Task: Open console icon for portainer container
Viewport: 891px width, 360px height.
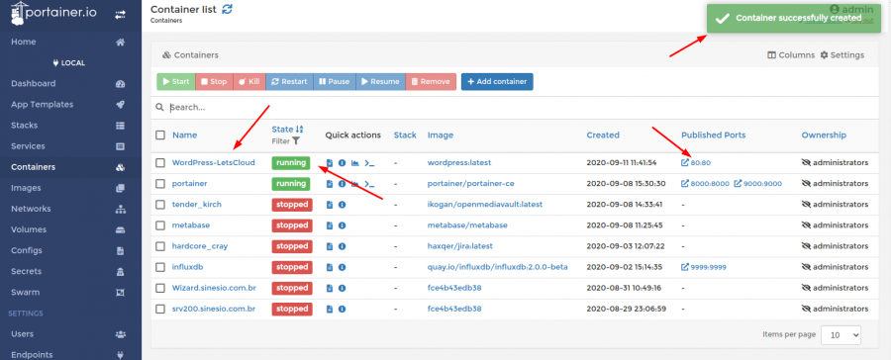Action: pyautogui.click(x=369, y=184)
